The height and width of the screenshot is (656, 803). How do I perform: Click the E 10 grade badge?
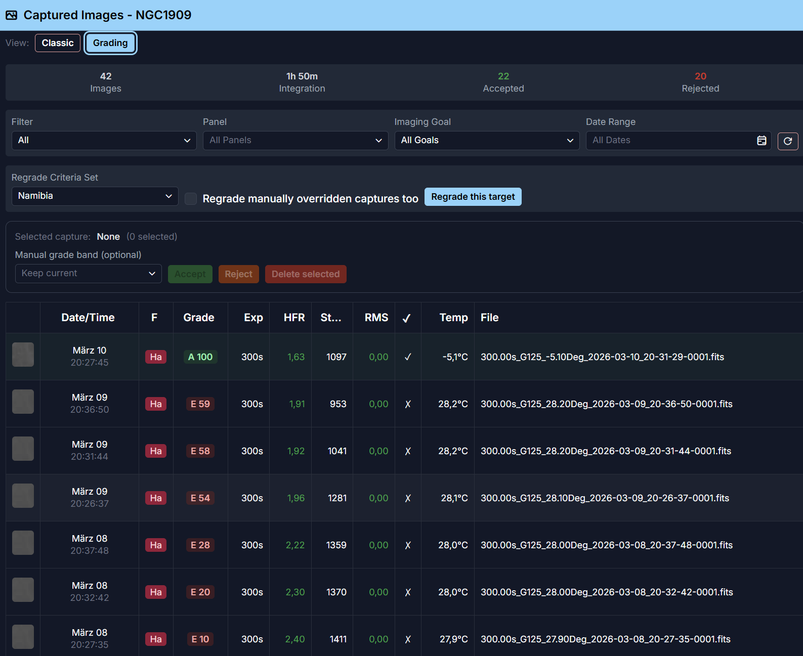[200, 639]
